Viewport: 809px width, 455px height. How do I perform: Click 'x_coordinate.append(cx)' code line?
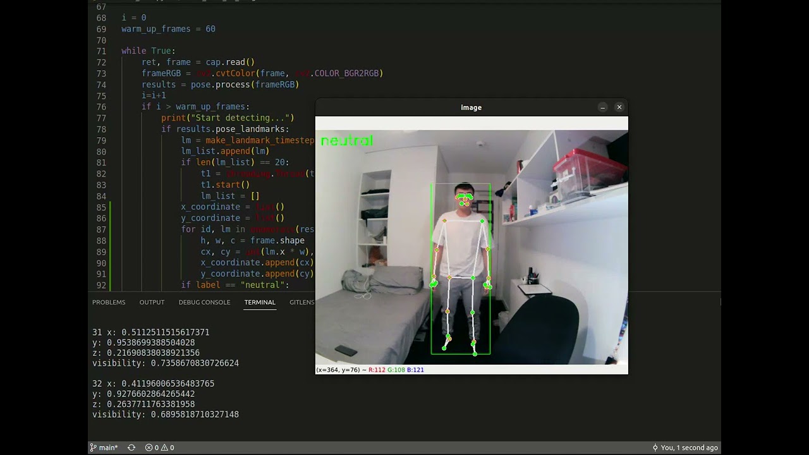pyautogui.click(x=257, y=263)
